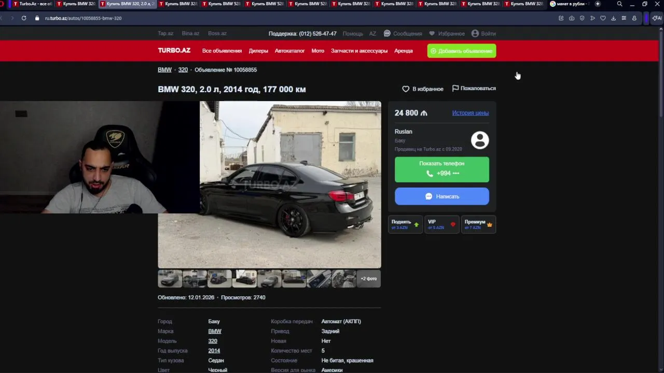This screenshot has width=664, height=373.
Task: Click the 2014 link in Год выпуска row
Action: click(x=214, y=351)
